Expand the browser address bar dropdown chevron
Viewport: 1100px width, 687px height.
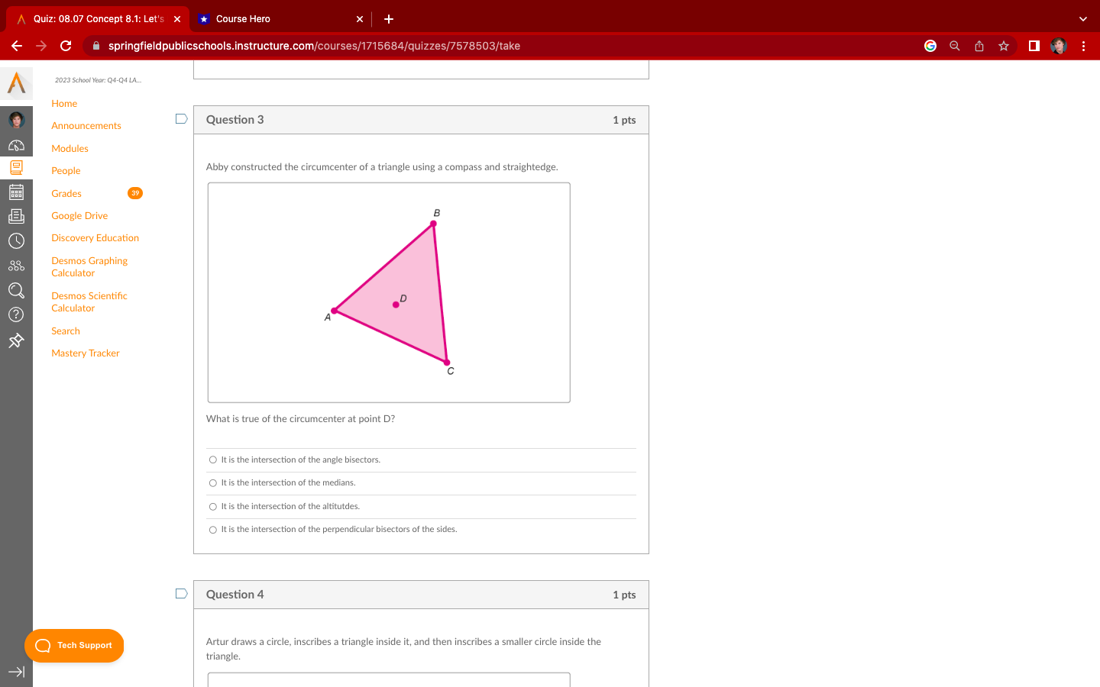tap(1082, 18)
